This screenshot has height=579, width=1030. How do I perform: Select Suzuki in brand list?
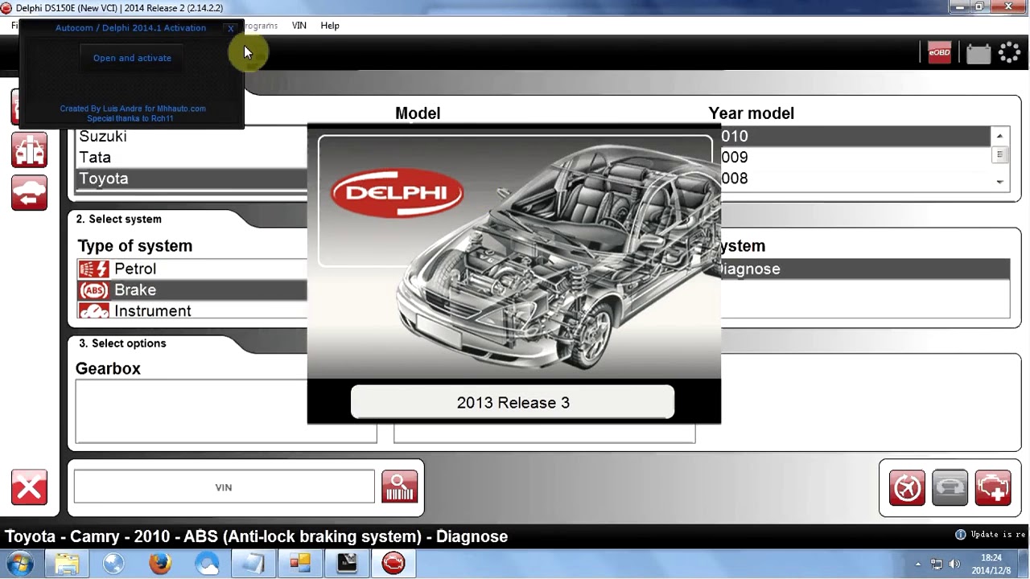click(192, 137)
